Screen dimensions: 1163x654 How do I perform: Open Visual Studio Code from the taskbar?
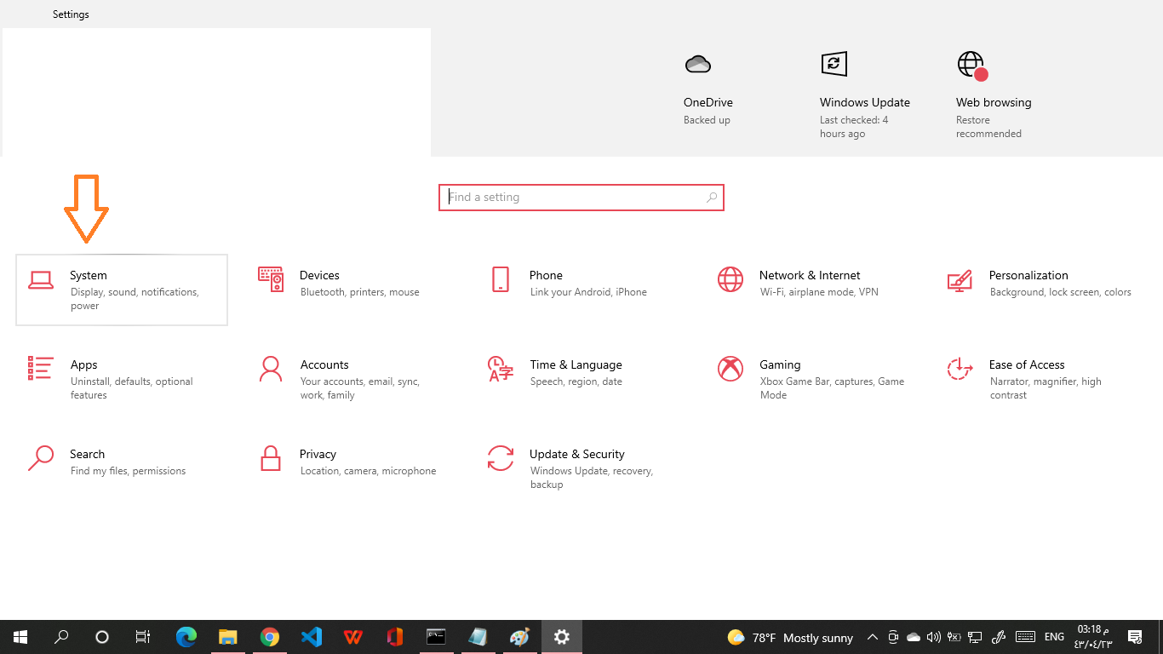tap(312, 637)
